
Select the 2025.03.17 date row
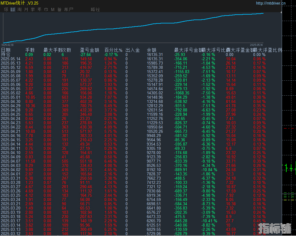[11, 221]
